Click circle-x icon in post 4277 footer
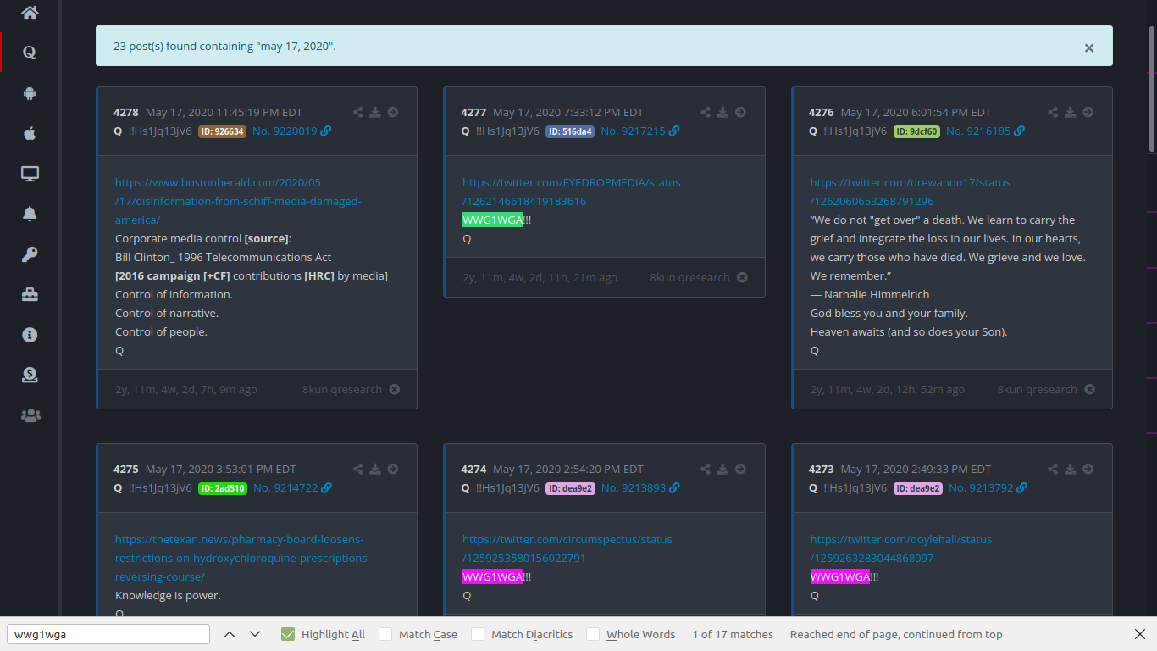 coord(742,277)
